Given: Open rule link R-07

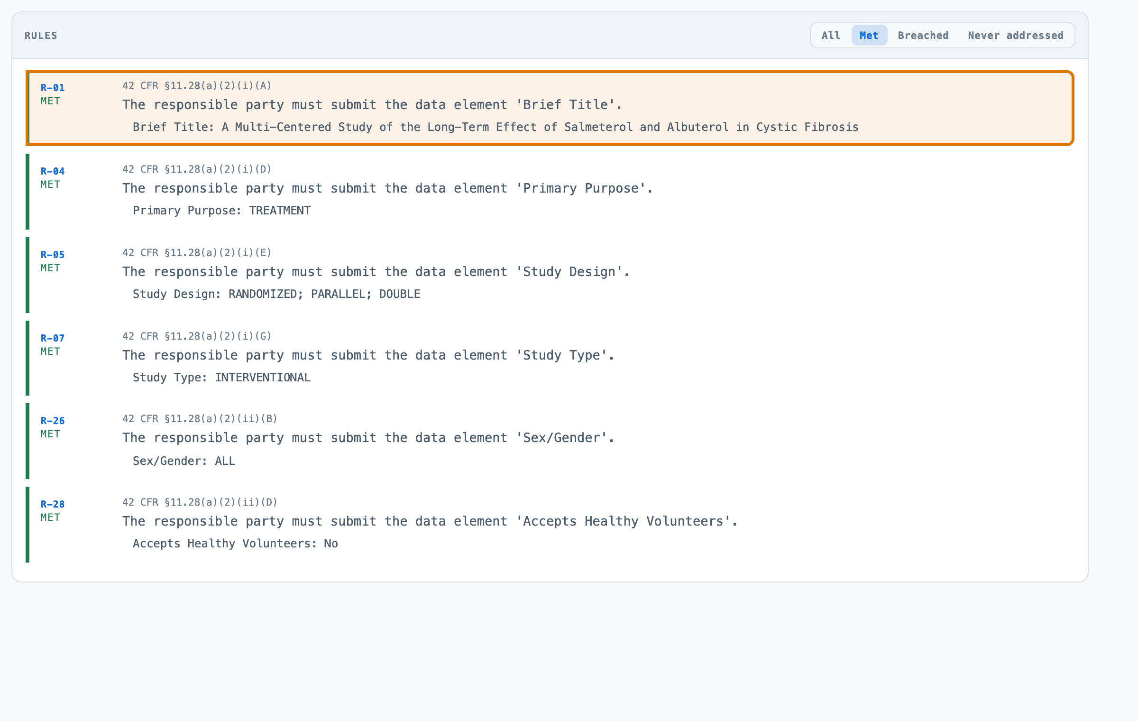Looking at the screenshot, I should (53, 338).
